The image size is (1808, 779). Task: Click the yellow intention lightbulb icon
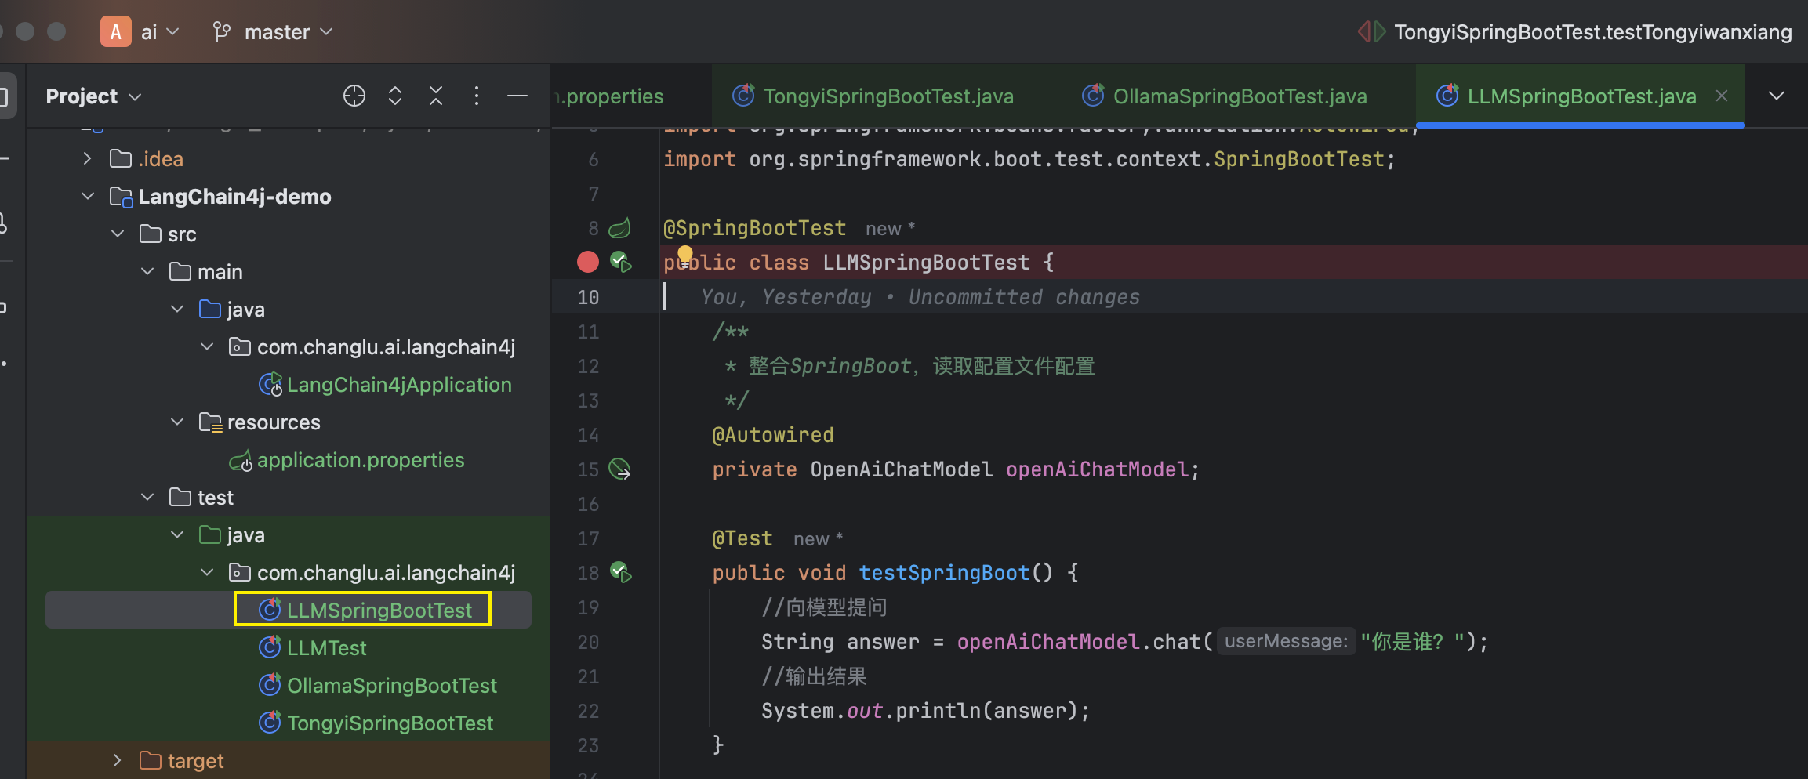point(684,254)
